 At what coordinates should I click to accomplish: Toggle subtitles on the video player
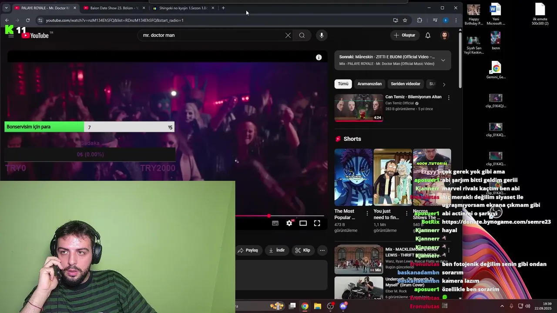[x=275, y=223]
